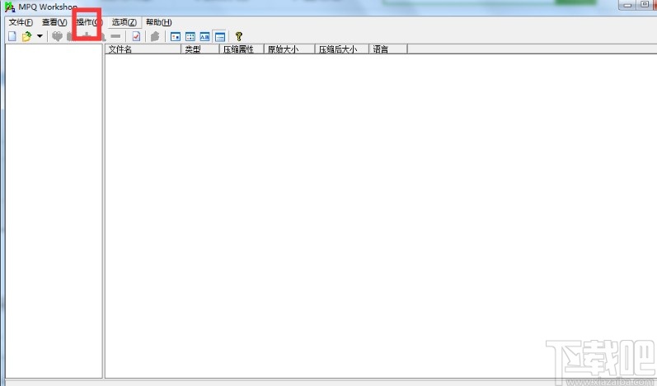The height and width of the screenshot is (386, 657).
Task: Click the new MPQ archive icon
Action: click(x=12, y=36)
